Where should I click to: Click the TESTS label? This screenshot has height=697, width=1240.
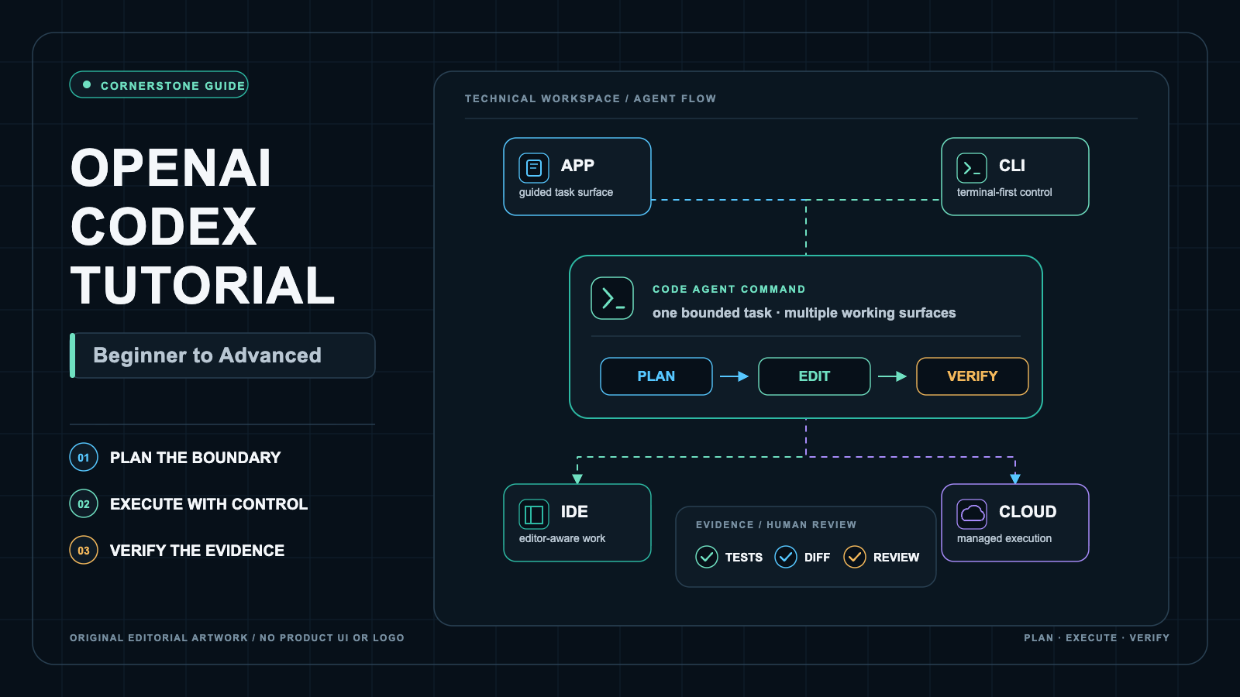744,557
